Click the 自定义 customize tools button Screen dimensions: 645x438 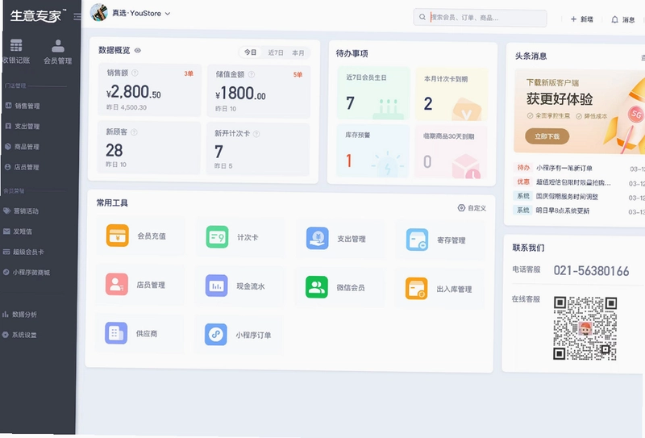472,208
